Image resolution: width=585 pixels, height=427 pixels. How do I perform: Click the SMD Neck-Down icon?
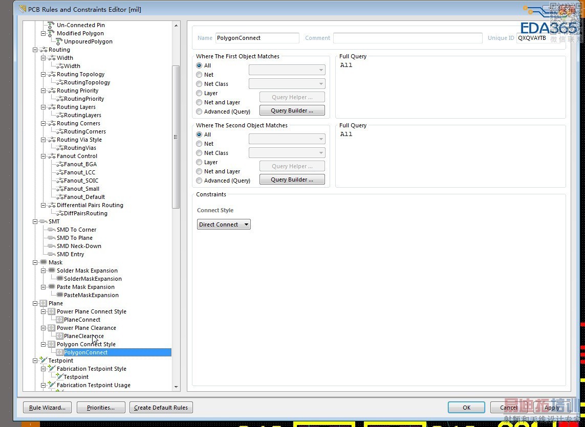52,246
